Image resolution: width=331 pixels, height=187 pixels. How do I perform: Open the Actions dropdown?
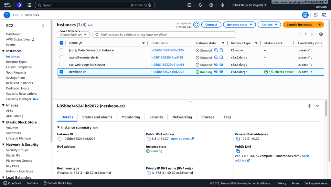(x=269, y=25)
